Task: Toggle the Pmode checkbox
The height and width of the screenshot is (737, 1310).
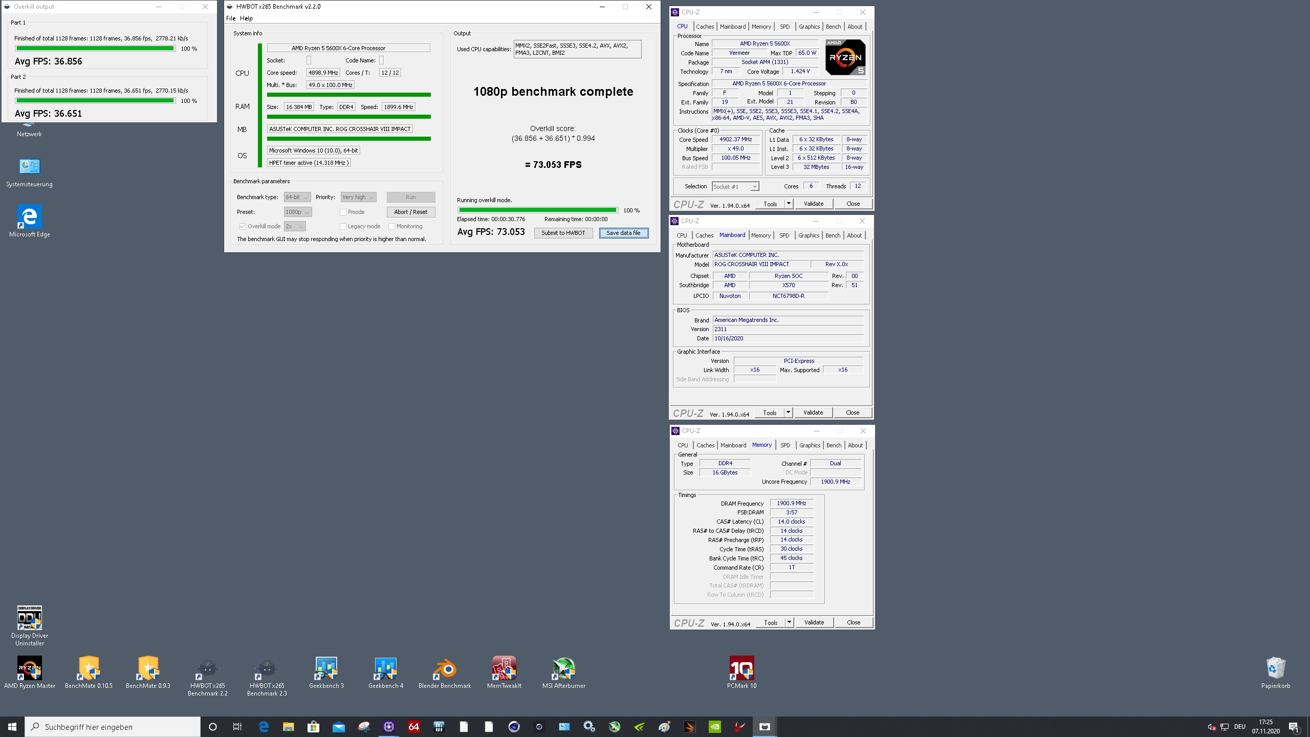Action: 343,212
